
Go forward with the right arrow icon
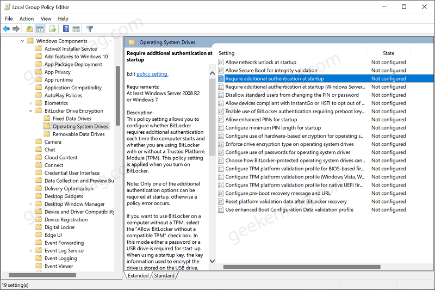(16, 29)
